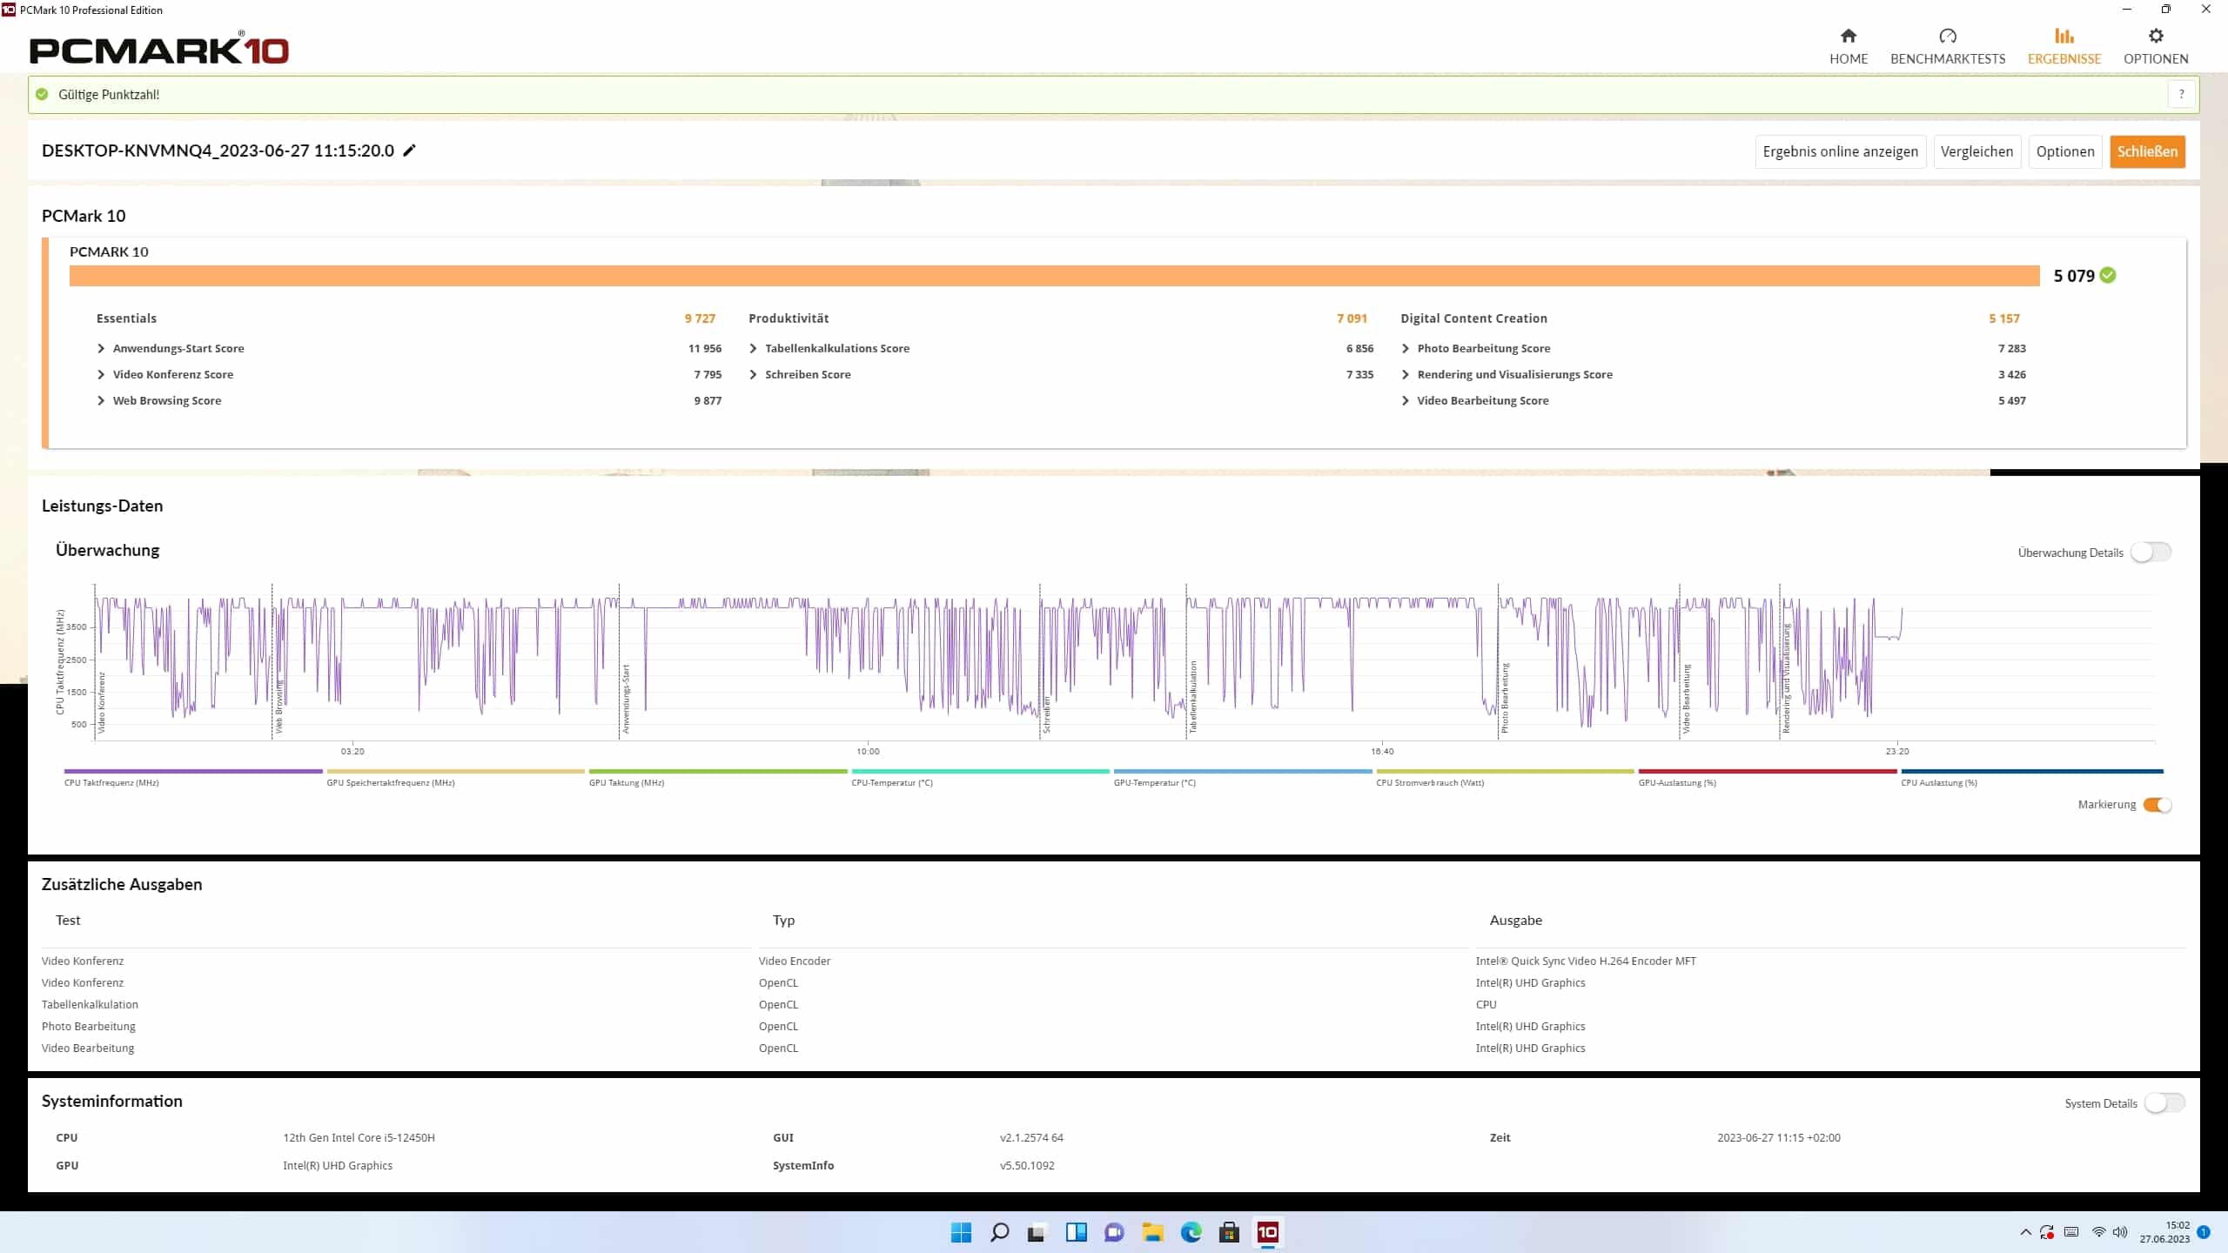Click the PCMark 10 taskbar icon
This screenshot has width=2228, height=1253.
click(1267, 1232)
